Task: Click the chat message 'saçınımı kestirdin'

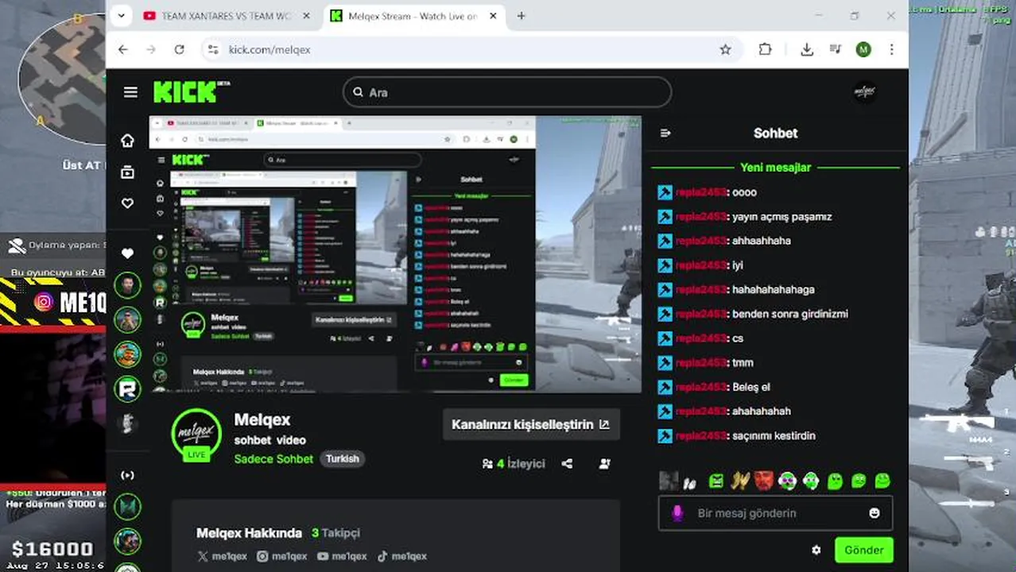Action: point(774,435)
